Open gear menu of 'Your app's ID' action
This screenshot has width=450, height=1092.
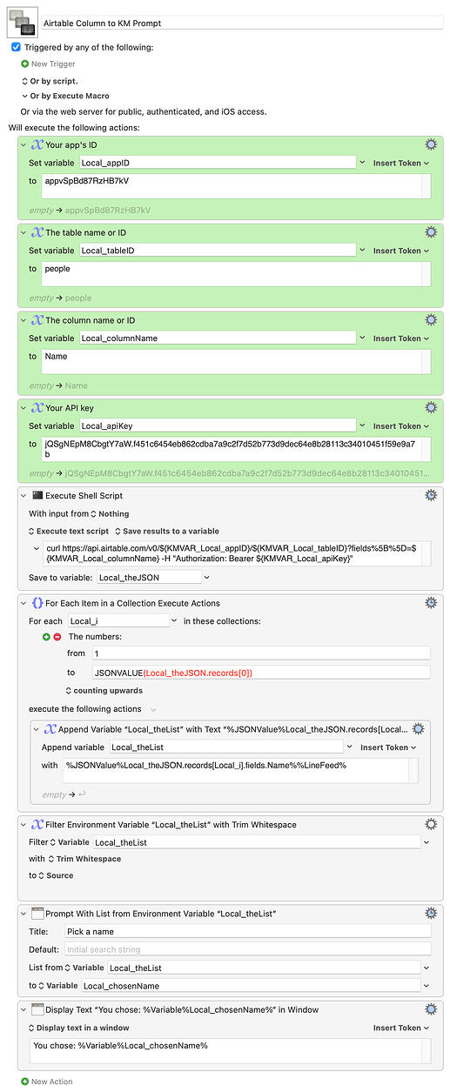point(430,144)
